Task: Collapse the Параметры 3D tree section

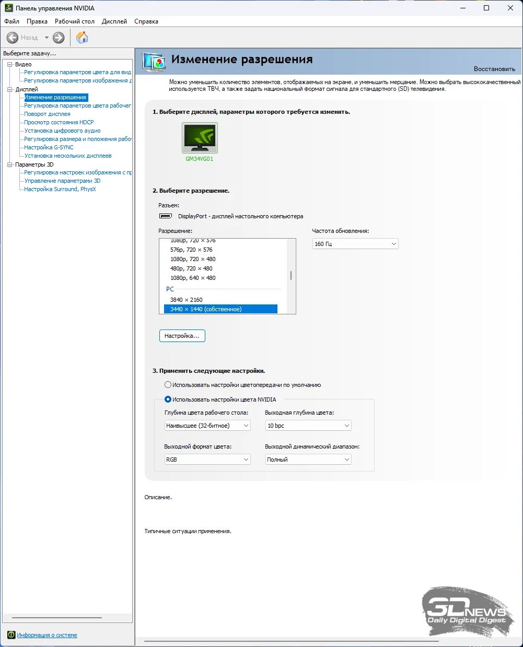Action: click(9, 164)
